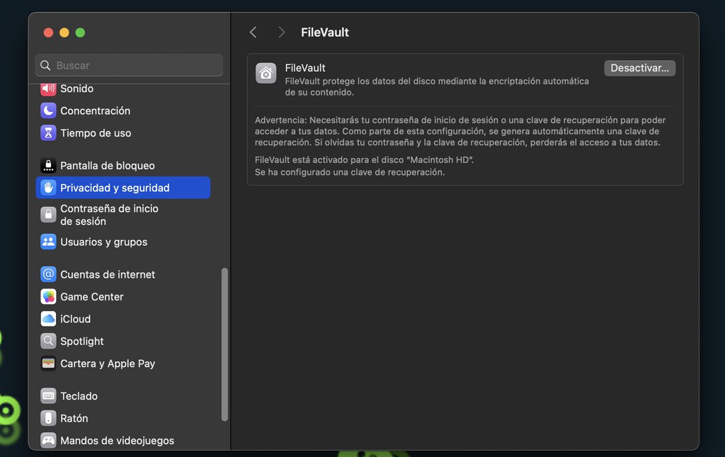This screenshot has width=725, height=457.
Task: Open iCloud label in sidebar
Action: 75,319
